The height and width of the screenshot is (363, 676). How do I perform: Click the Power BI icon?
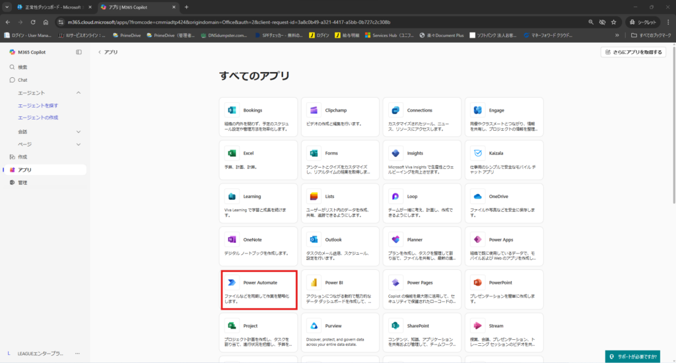[314, 282]
